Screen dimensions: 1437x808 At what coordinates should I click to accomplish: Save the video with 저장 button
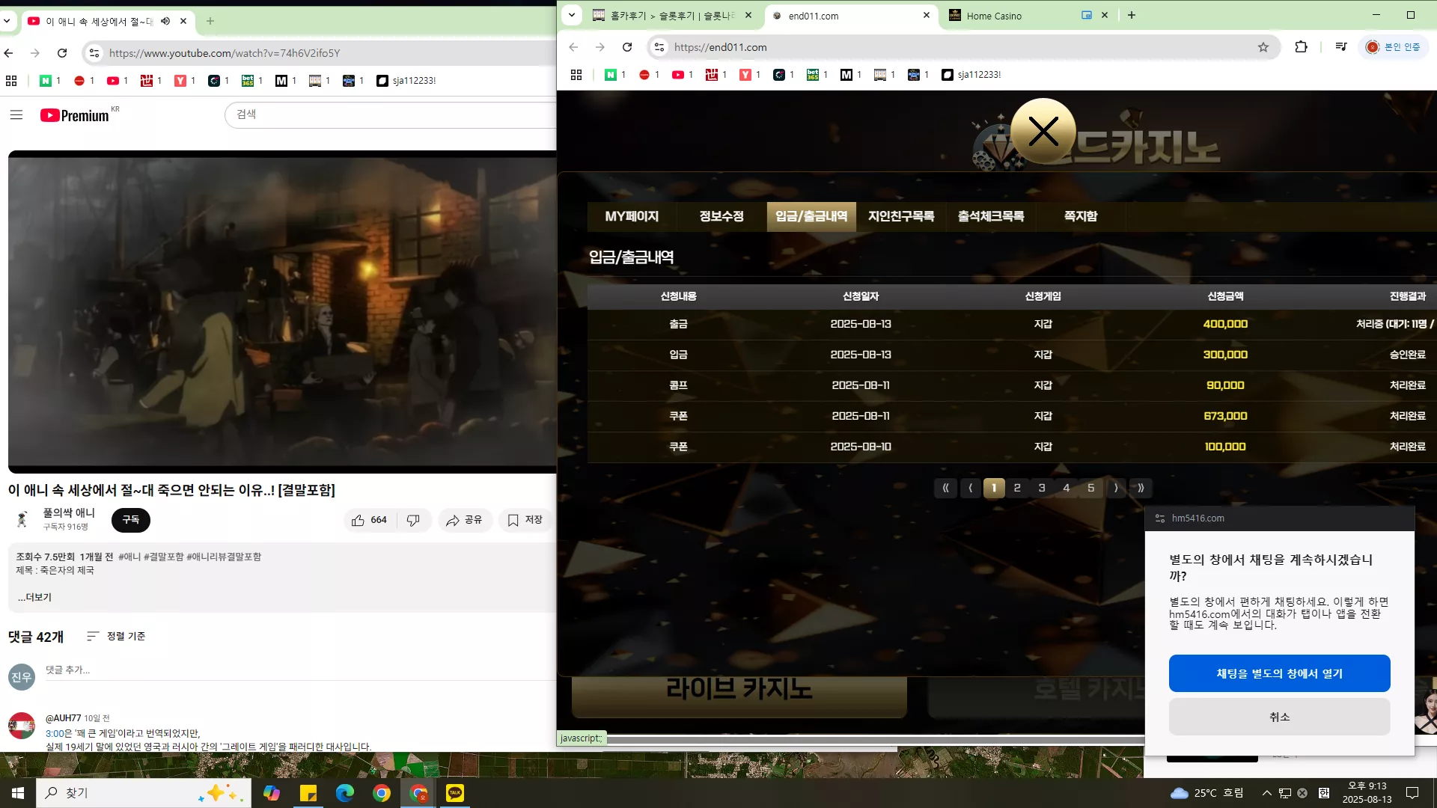pos(525,520)
